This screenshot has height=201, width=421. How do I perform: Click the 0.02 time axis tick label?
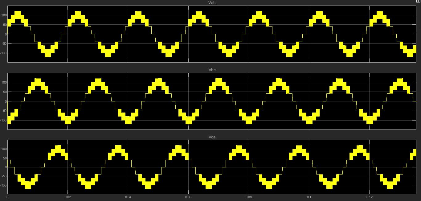point(68,197)
